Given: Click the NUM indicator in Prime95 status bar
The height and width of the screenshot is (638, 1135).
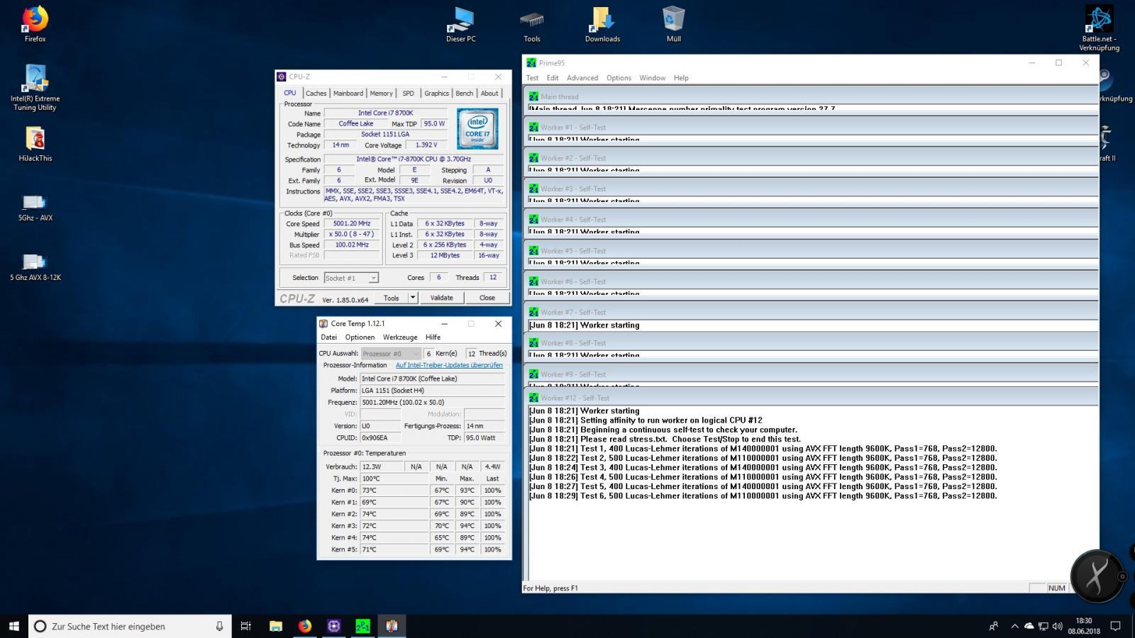Looking at the screenshot, I should point(1056,588).
